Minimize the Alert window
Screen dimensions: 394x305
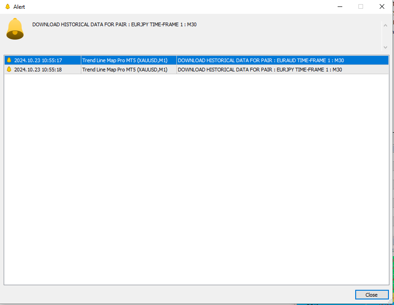340,7
